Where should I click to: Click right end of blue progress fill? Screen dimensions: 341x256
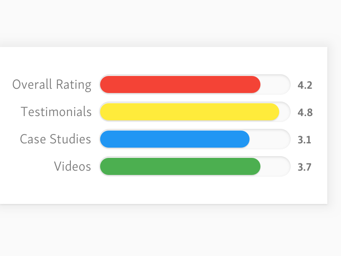(x=246, y=139)
